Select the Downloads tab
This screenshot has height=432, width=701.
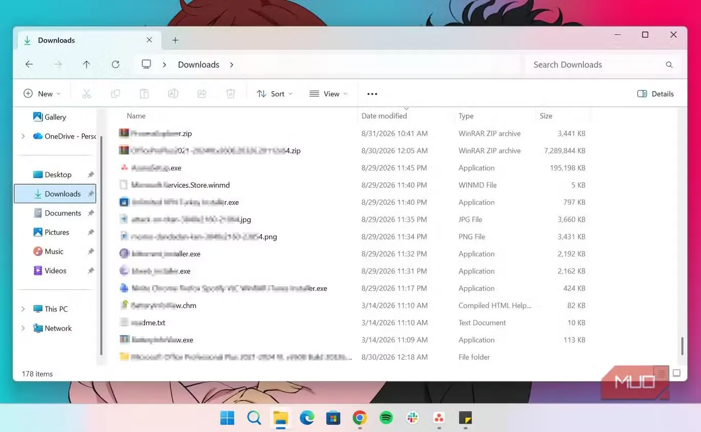point(89,40)
